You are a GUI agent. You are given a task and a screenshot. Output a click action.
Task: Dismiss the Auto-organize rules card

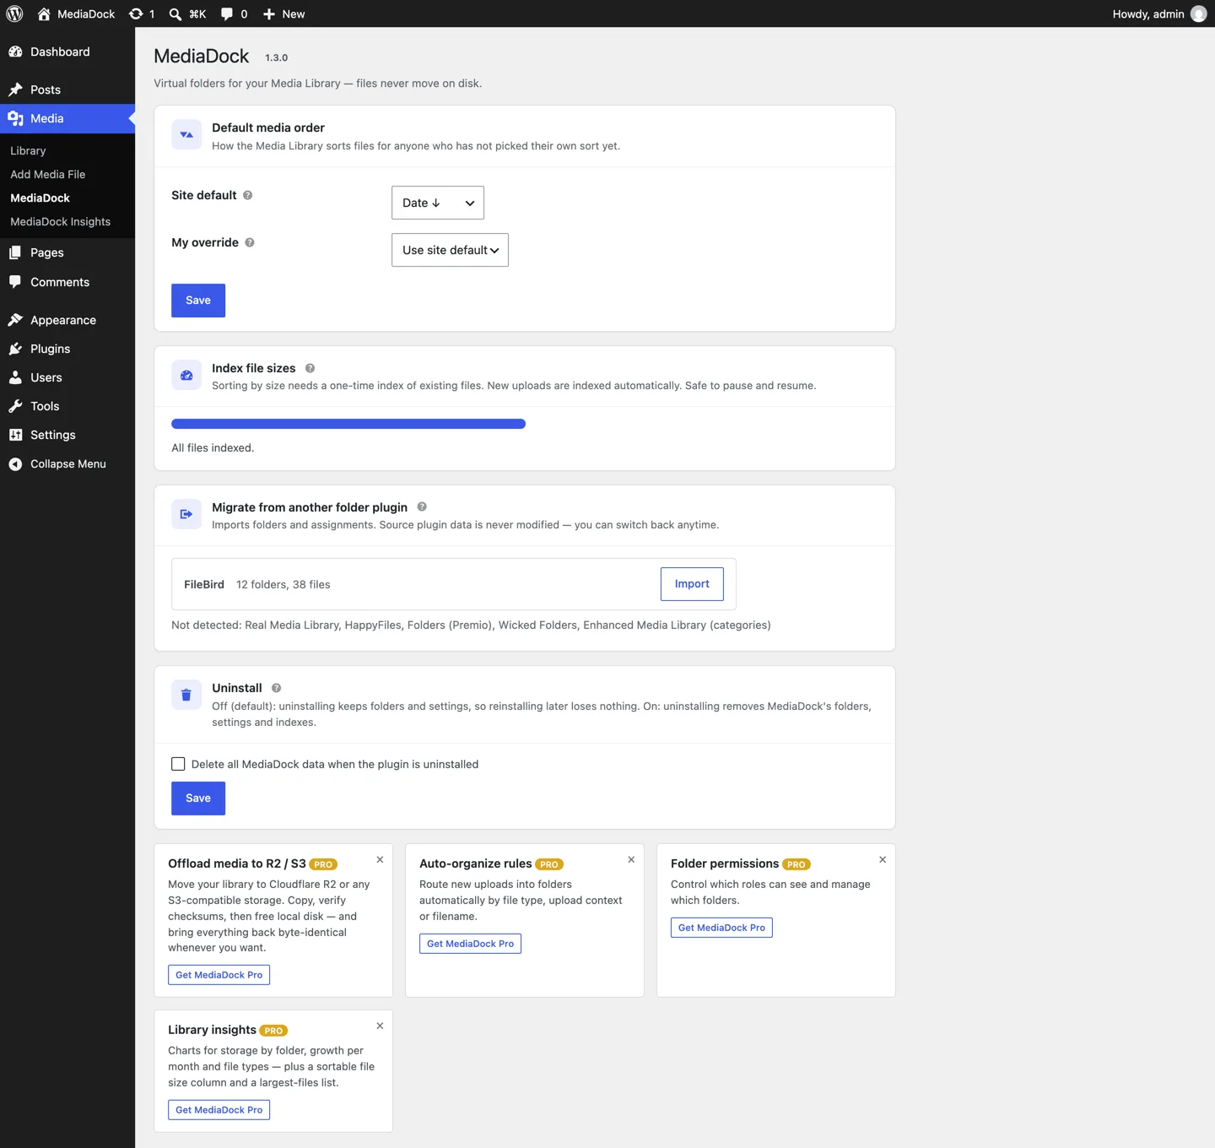click(x=631, y=859)
